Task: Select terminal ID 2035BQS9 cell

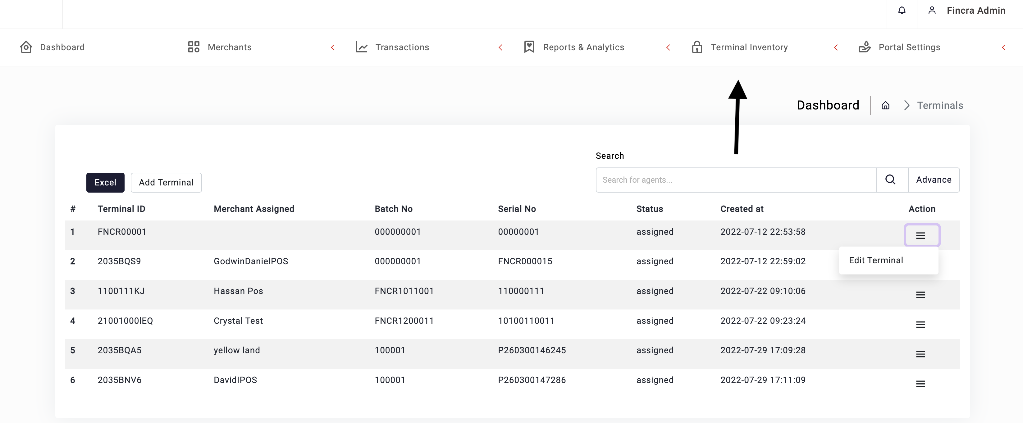Action: coord(119,261)
